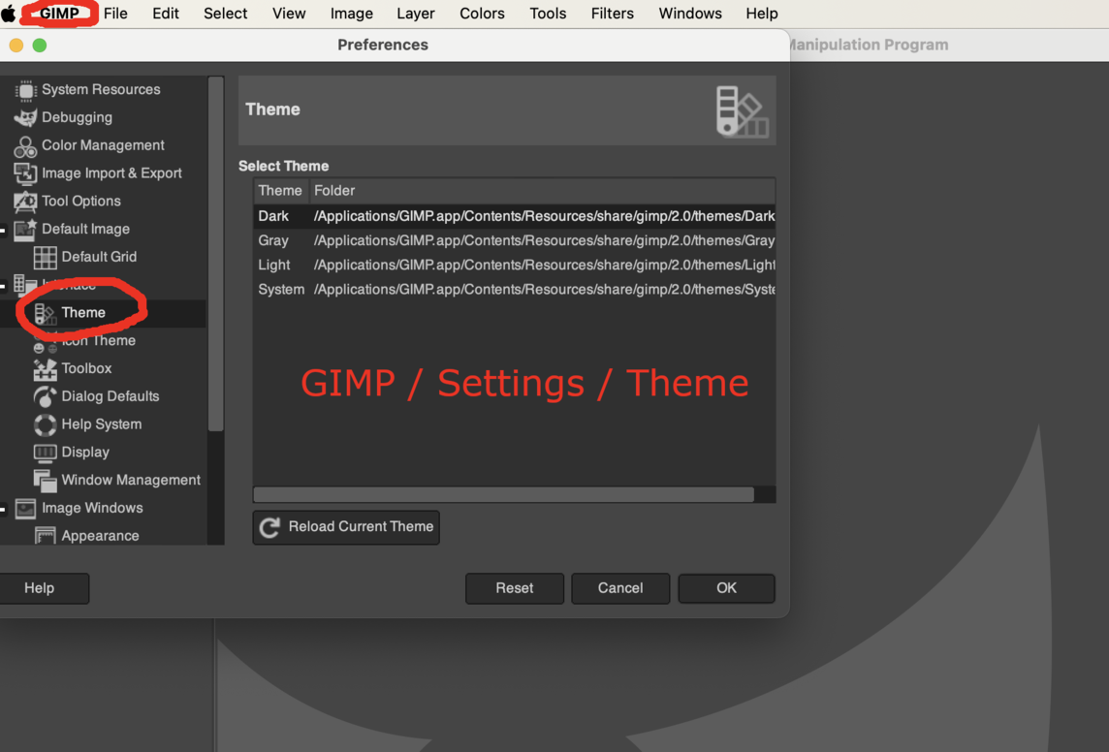Click the Tool Options icon
Viewport: 1109px width, 752px height.
click(x=25, y=202)
